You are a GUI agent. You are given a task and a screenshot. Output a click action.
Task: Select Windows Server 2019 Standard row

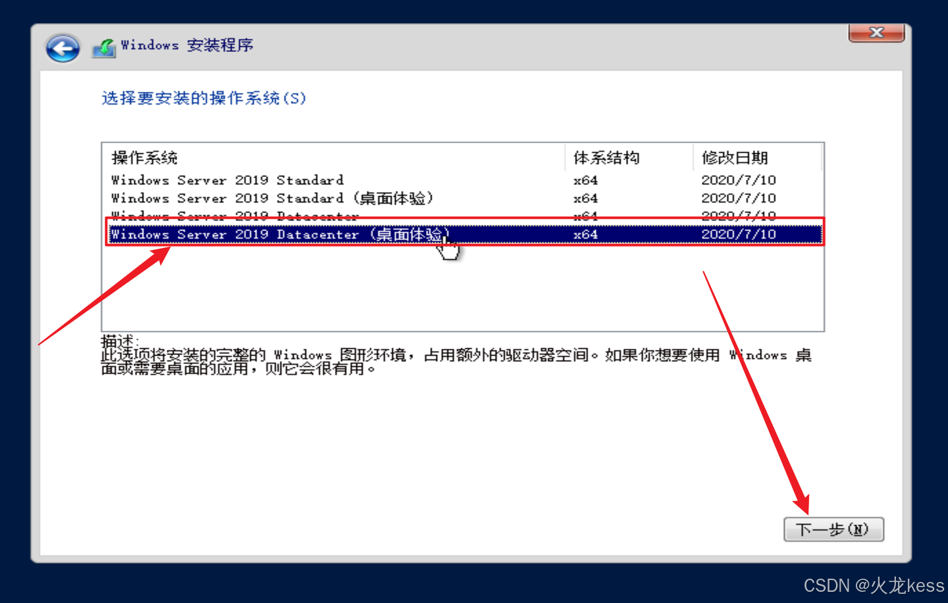(462, 180)
